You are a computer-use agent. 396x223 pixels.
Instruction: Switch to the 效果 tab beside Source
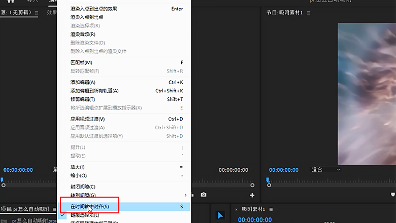(x=51, y=12)
